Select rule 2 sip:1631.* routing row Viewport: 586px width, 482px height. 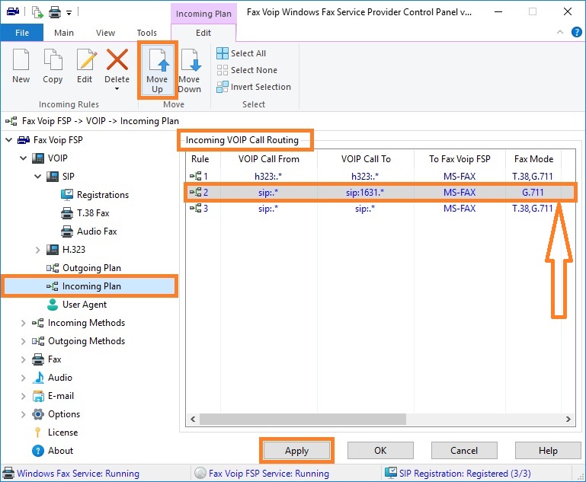pos(380,193)
